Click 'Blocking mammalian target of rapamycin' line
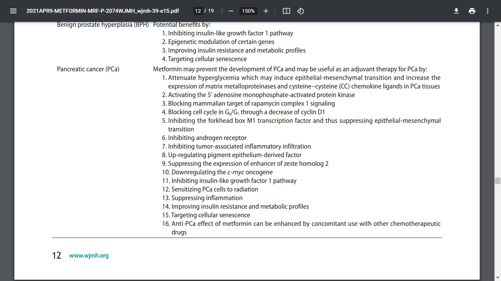 248,104
